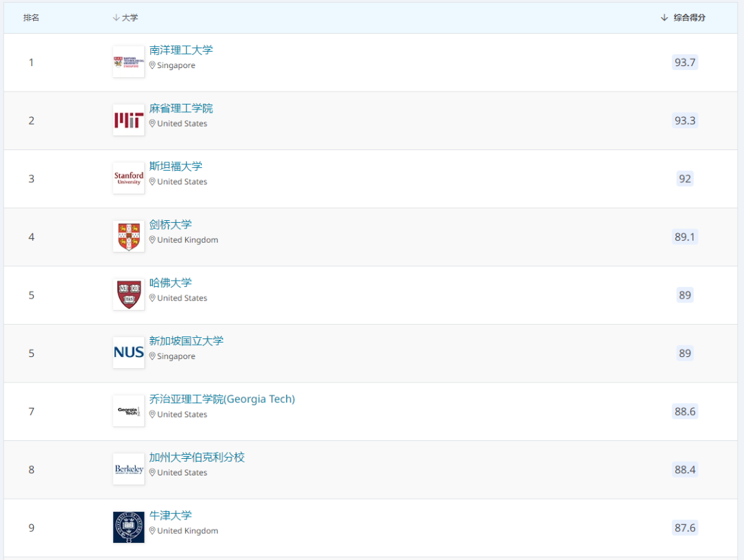
Task: Click the Harvard shield logo
Action: [x=129, y=294]
